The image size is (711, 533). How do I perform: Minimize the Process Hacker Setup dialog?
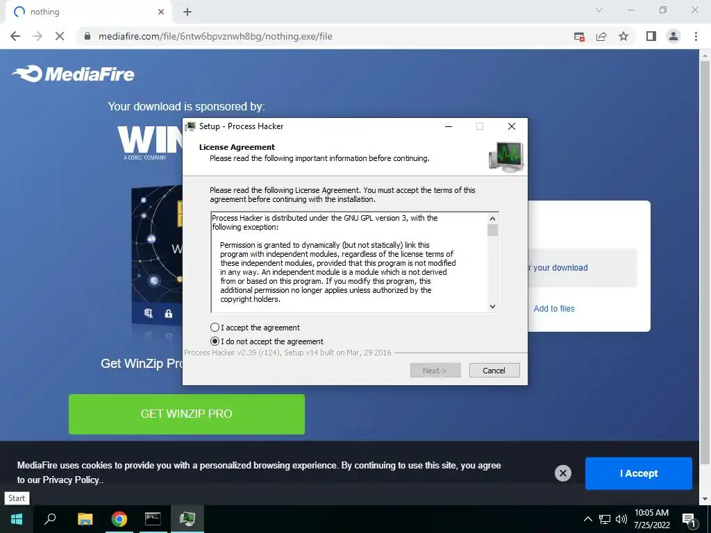pos(449,126)
